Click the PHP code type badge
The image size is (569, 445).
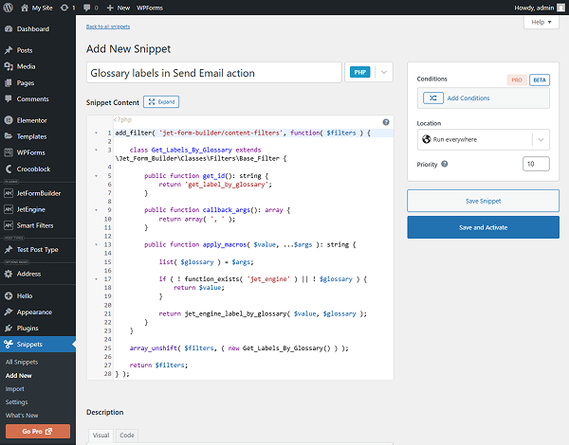(360, 72)
